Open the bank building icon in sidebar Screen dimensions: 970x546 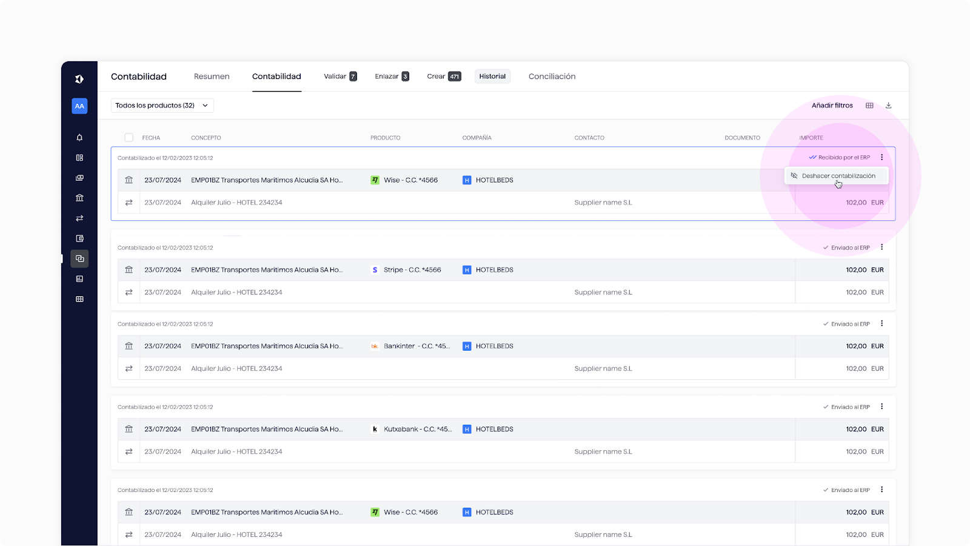coord(79,198)
